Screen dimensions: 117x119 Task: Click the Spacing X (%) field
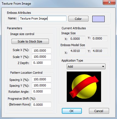tap(41, 79)
